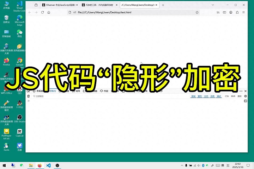Open File Explorer from the taskbar
This screenshot has width=254, height=169.
pyautogui.click(x=31, y=165)
